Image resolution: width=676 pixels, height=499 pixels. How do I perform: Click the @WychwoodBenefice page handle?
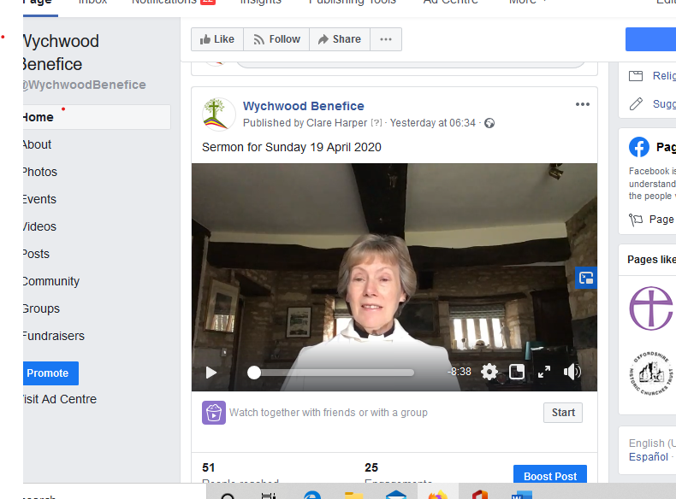(85, 85)
